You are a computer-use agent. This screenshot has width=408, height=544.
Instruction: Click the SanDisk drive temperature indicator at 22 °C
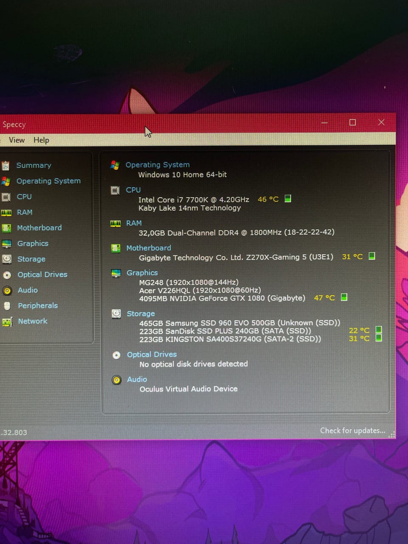(379, 330)
